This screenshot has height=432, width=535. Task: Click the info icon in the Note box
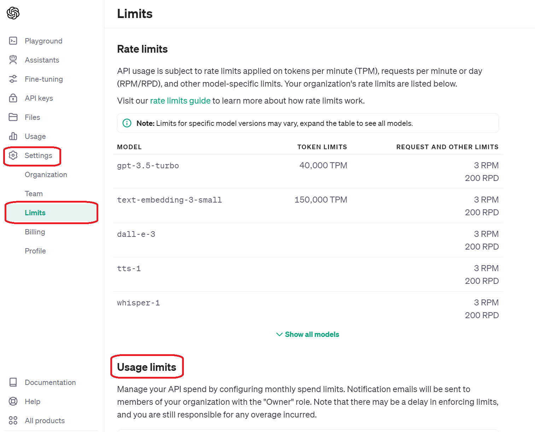(127, 123)
